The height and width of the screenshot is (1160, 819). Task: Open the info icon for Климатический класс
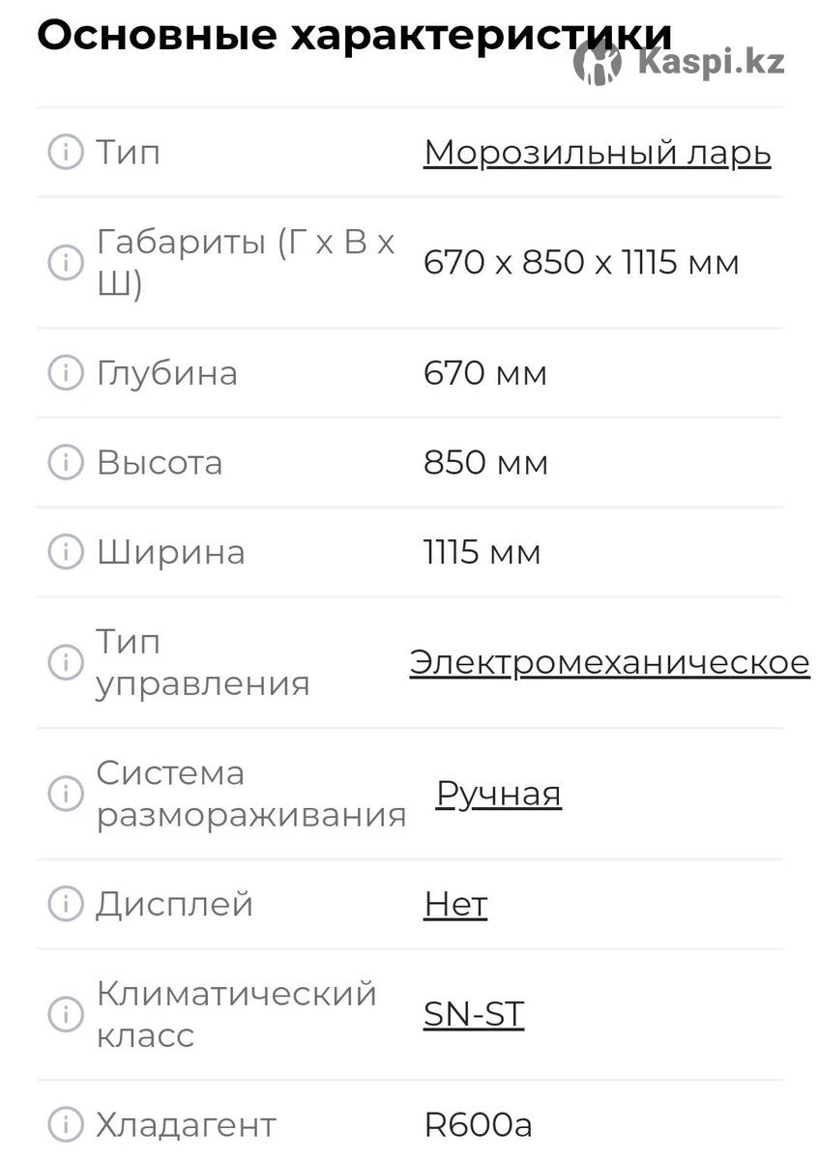tap(66, 1014)
